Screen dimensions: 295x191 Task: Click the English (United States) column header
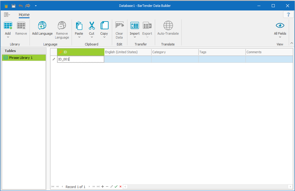point(128,52)
